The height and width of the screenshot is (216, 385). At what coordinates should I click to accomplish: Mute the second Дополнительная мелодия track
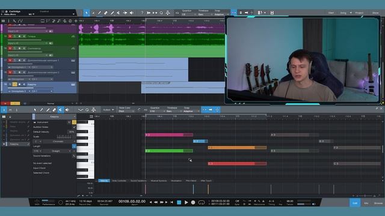[10, 72]
